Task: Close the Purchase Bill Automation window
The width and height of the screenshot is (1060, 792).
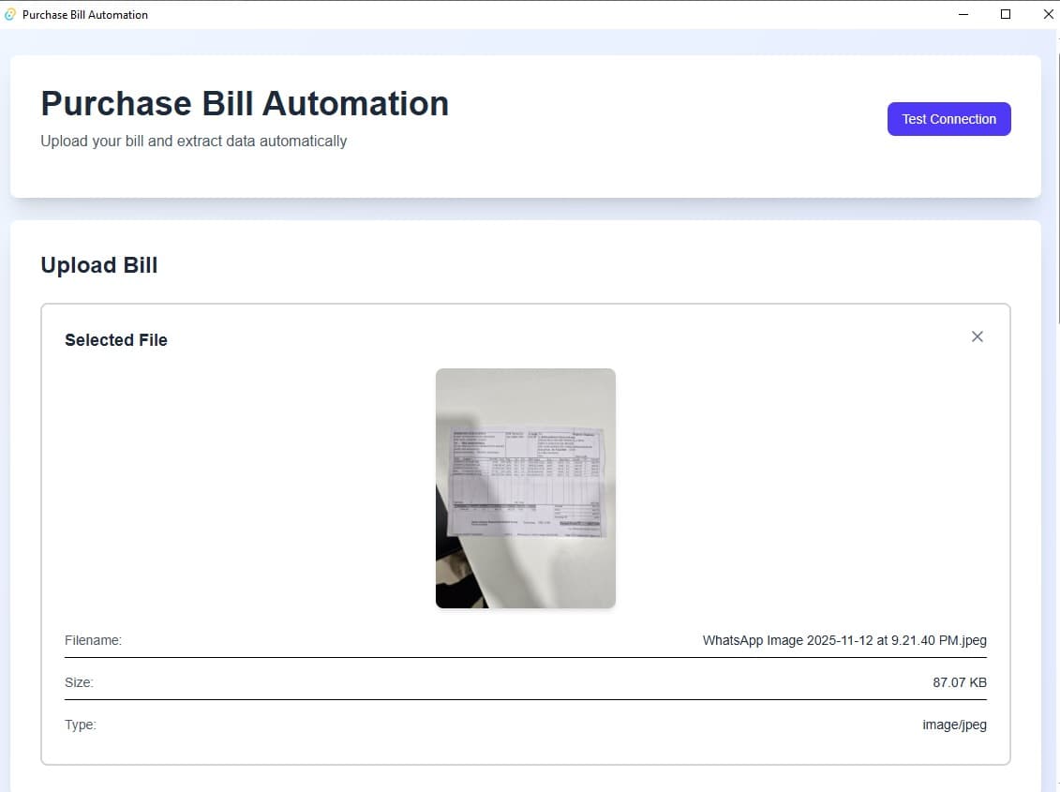Action: click(1048, 14)
